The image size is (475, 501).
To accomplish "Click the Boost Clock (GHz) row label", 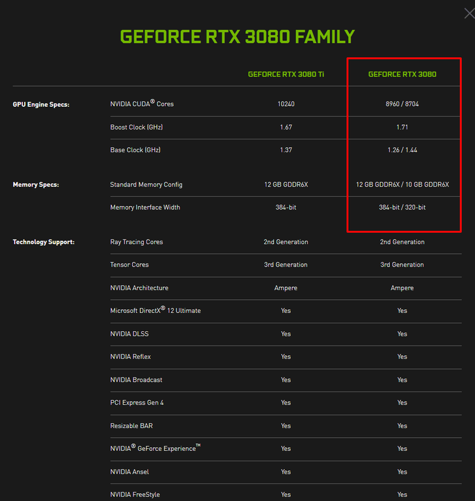I will point(137,127).
